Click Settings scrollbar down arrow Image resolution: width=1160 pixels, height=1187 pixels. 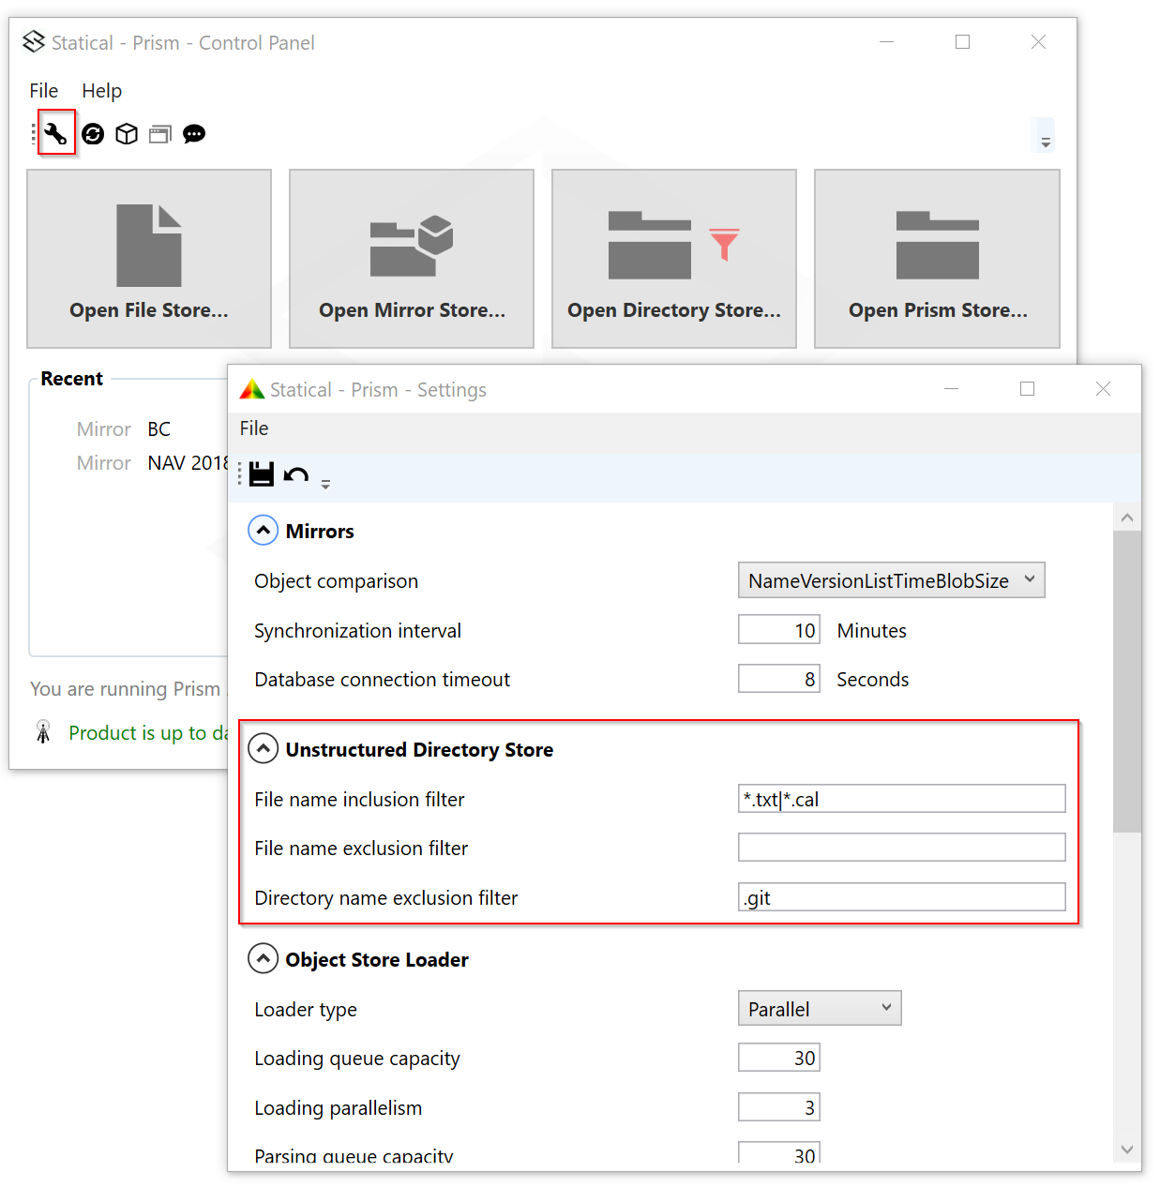[x=1127, y=1149]
